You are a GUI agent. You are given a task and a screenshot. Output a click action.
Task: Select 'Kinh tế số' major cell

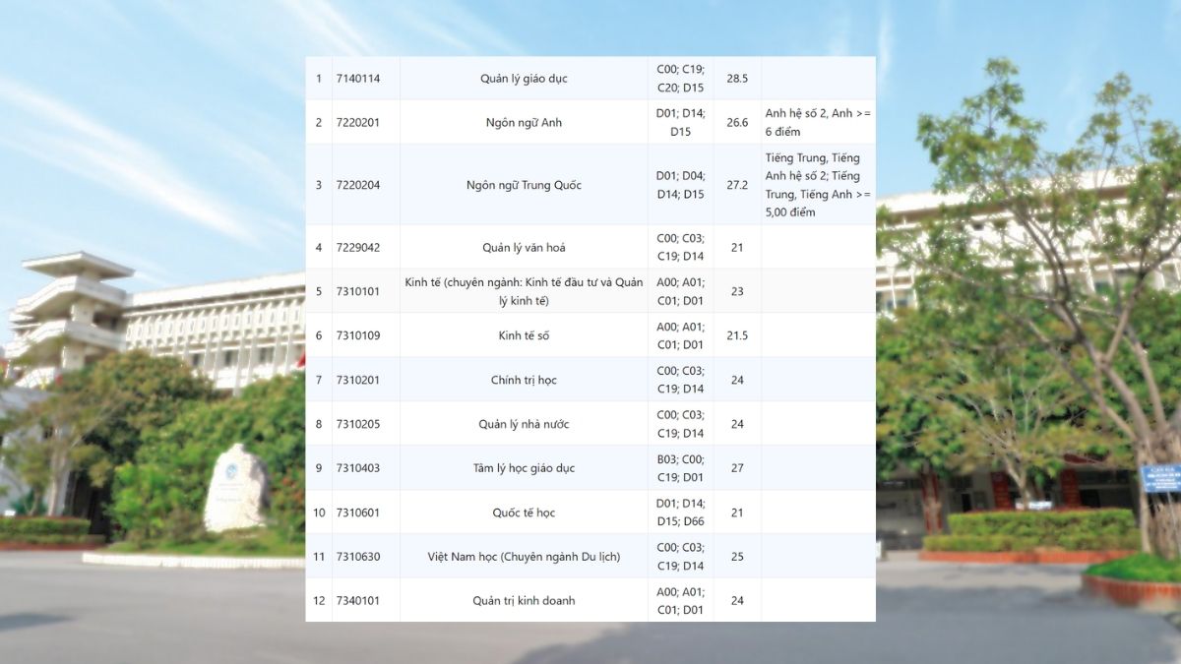524,335
